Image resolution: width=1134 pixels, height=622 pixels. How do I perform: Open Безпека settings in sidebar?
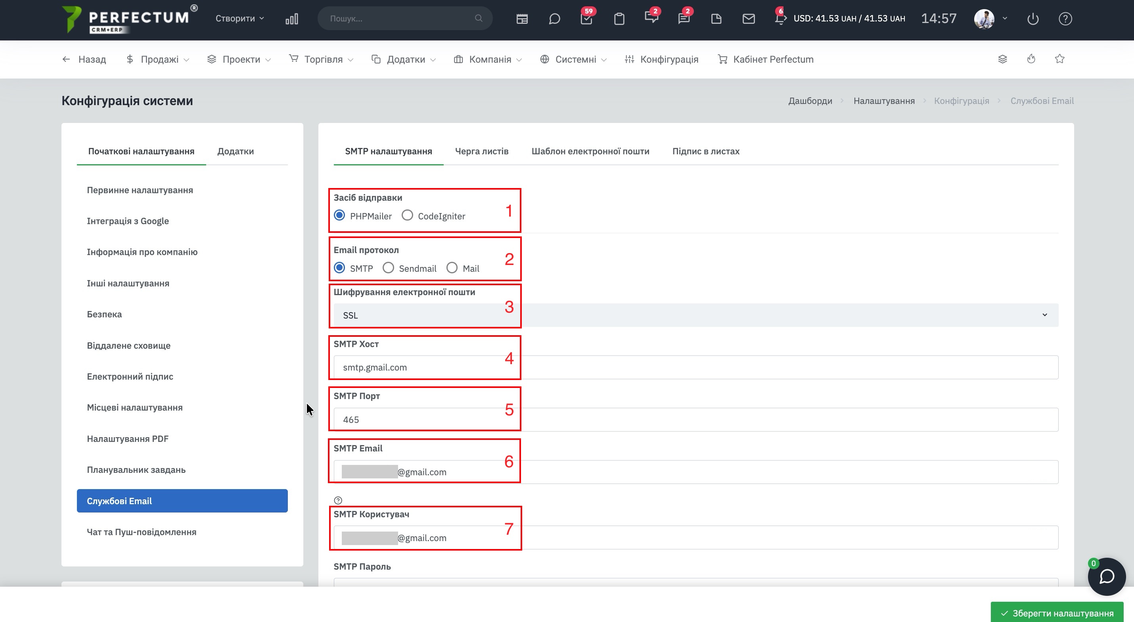104,314
